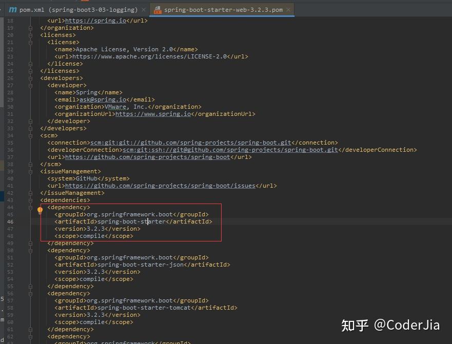Click fold end marker at line 19

tap(31, 28)
